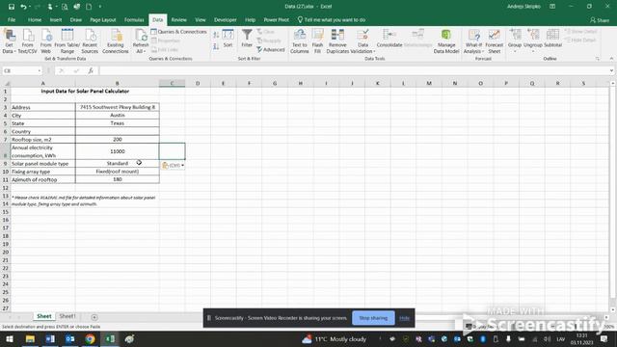This screenshot has width=617, height=347.
Task: Expand formula bar chevron
Action: tap(611, 70)
